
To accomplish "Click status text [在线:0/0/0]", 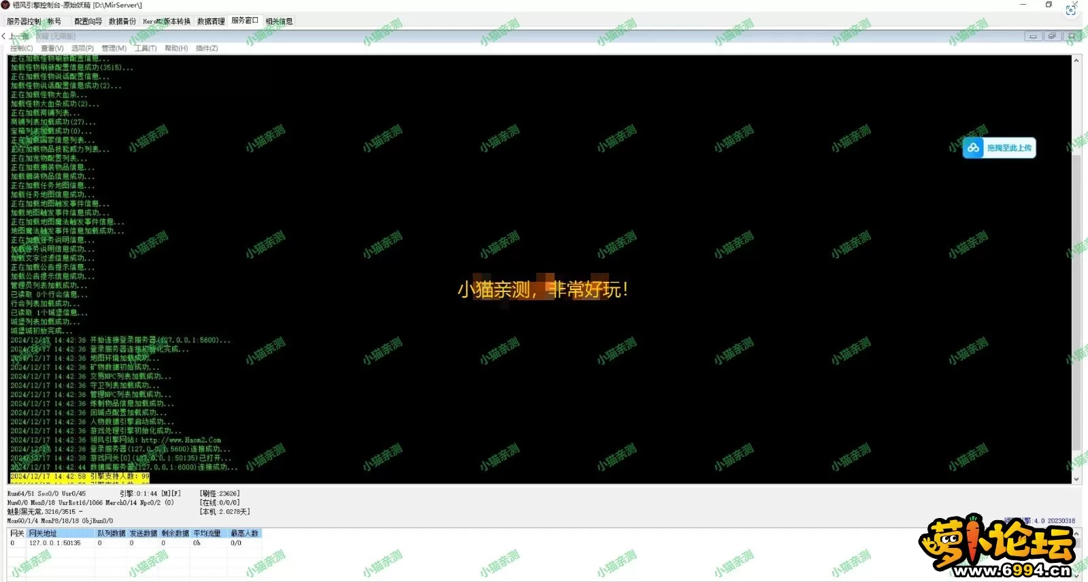I will [219, 502].
